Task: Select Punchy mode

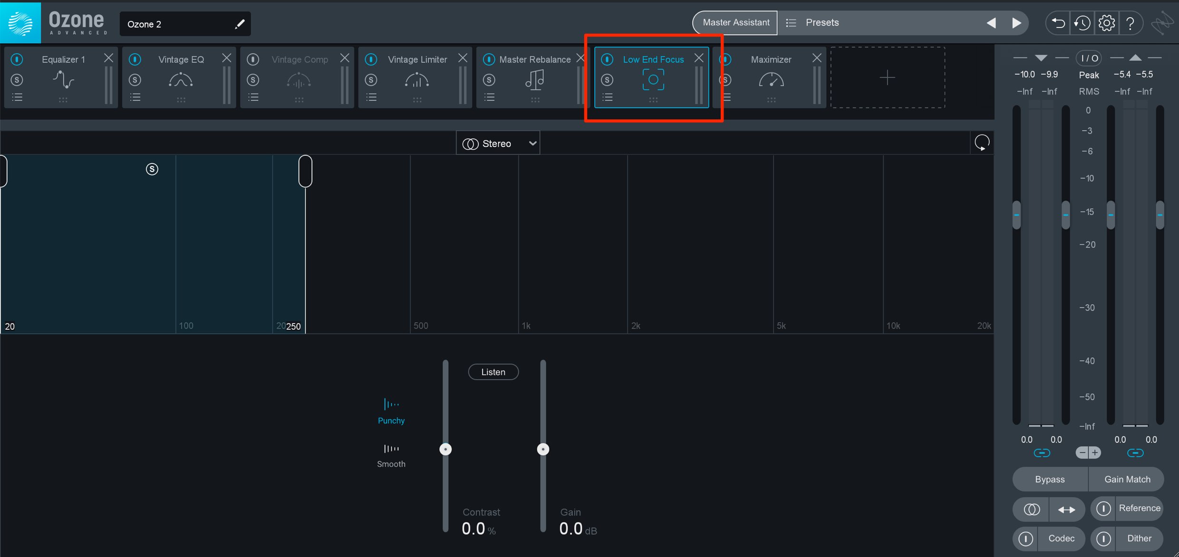Action: point(391,412)
